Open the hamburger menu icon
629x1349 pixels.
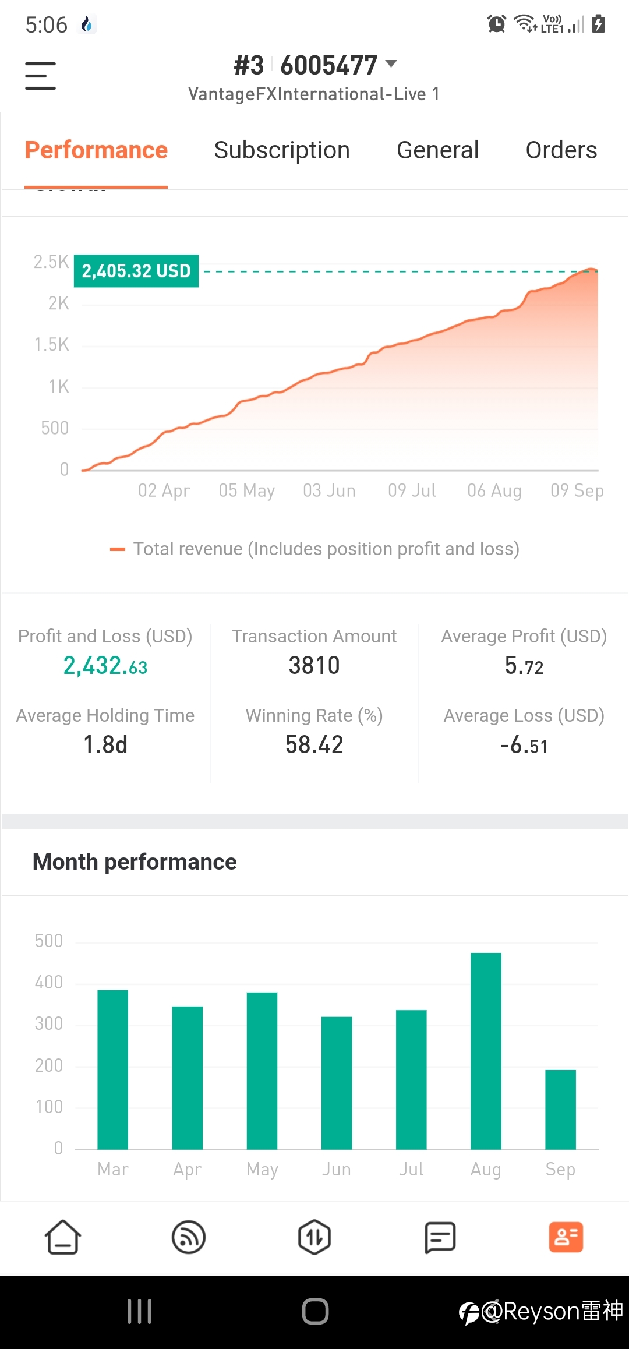40,76
